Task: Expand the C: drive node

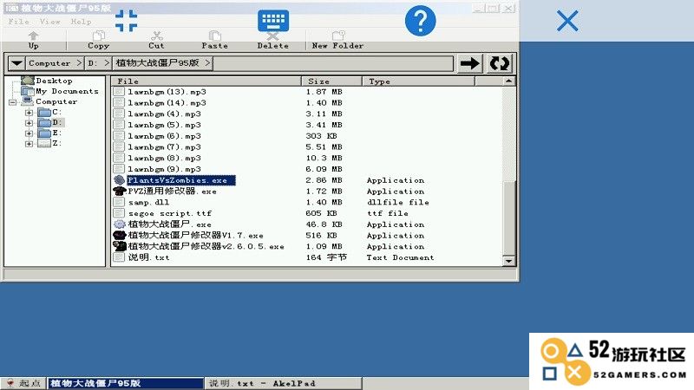Action: [x=29, y=113]
